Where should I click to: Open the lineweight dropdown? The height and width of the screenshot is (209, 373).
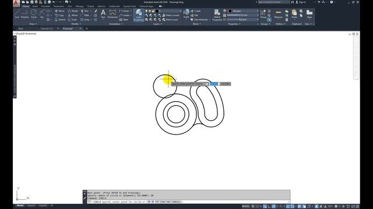pos(242,15)
